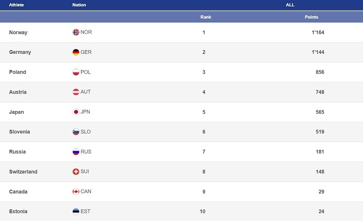The image size is (363, 221).
Task: Click the Russia flag icon
Action: [x=76, y=152]
